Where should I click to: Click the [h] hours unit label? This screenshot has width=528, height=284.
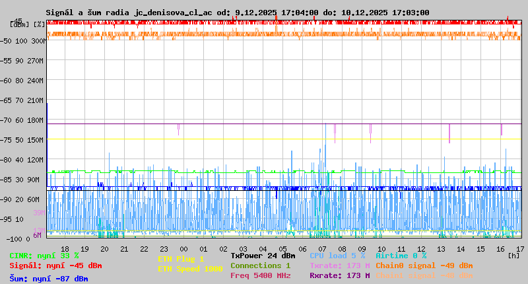point(513,256)
